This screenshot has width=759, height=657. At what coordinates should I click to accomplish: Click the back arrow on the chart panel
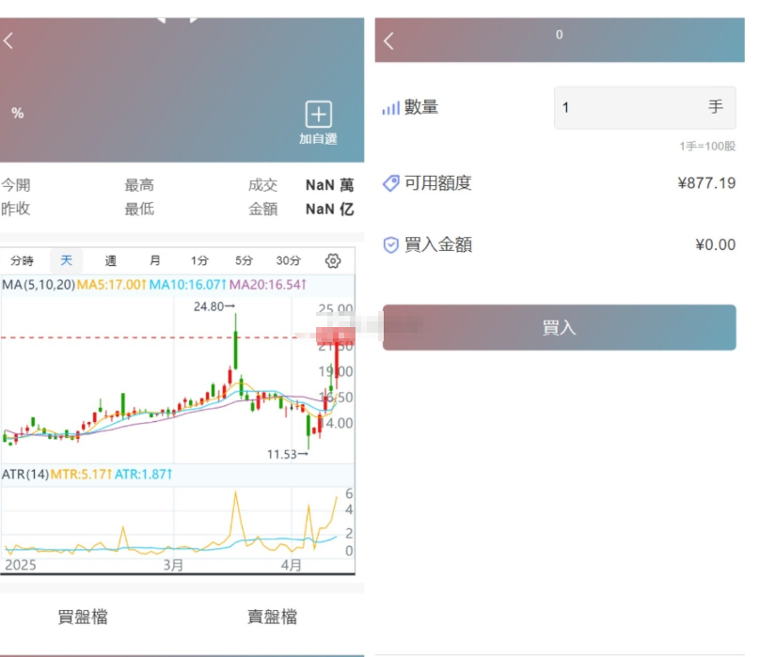(x=9, y=40)
